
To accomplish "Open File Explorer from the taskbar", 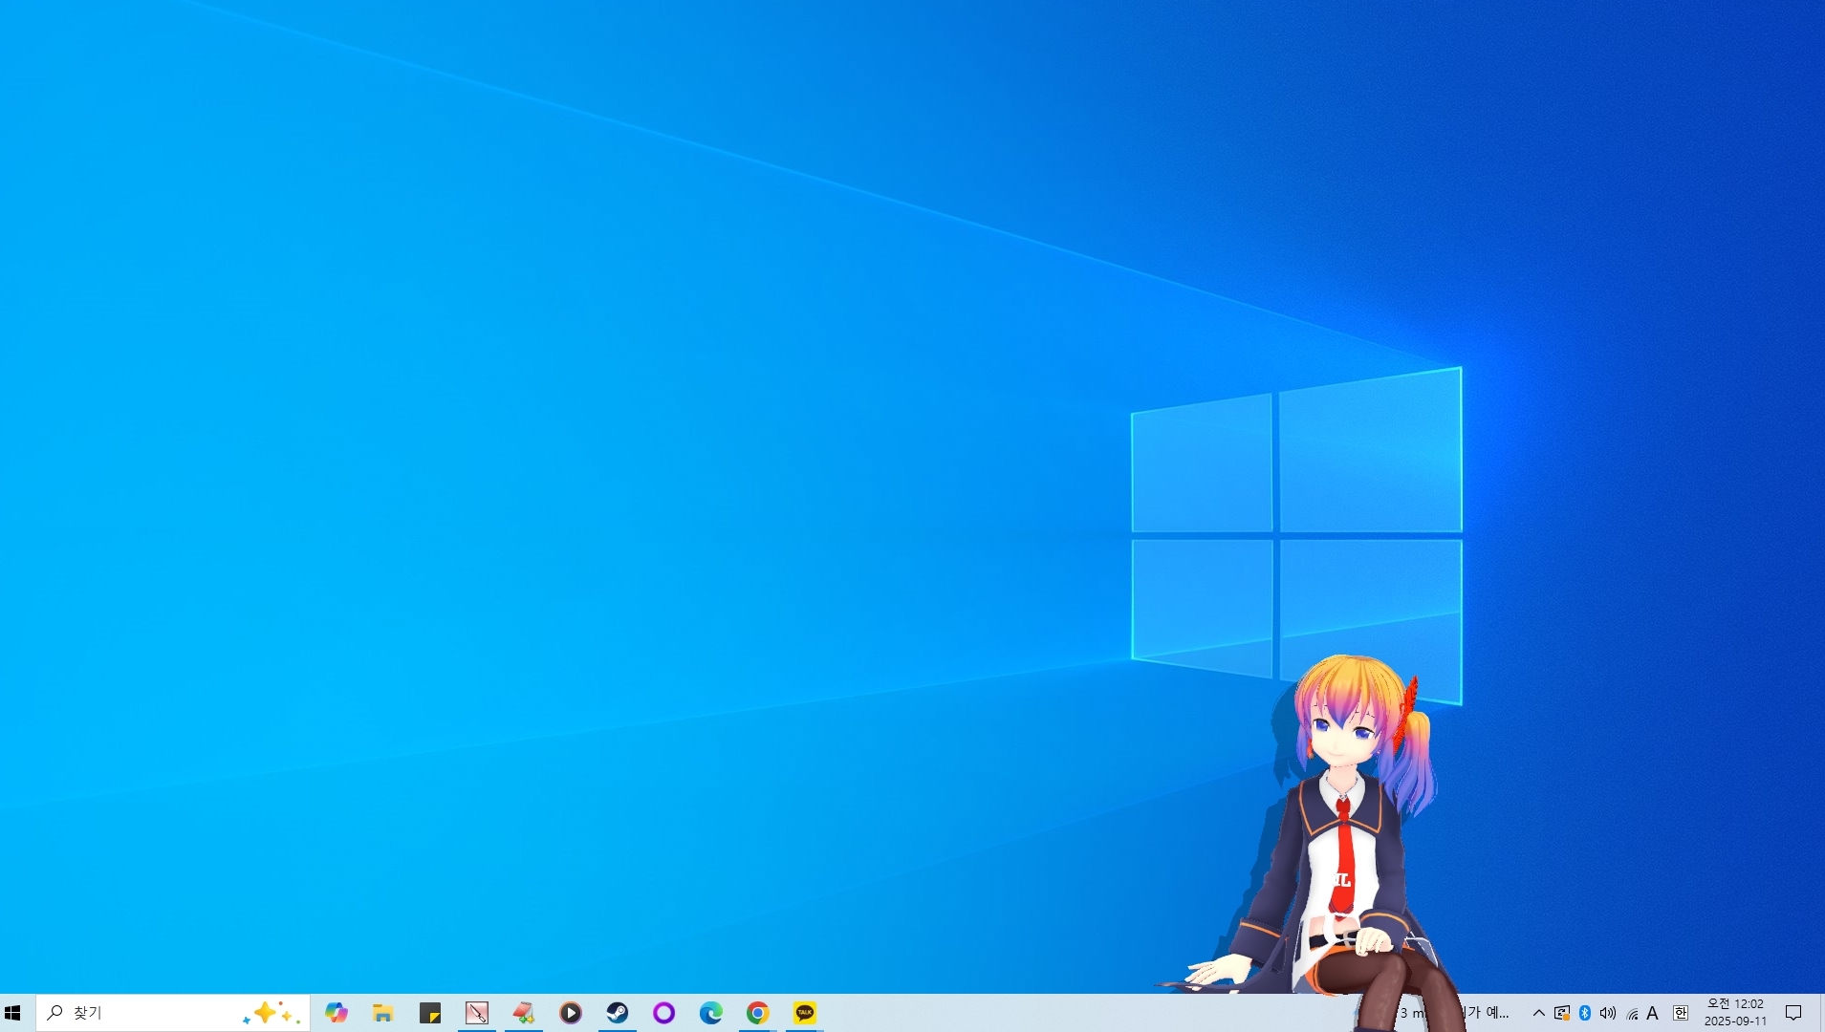I will click(383, 1013).
